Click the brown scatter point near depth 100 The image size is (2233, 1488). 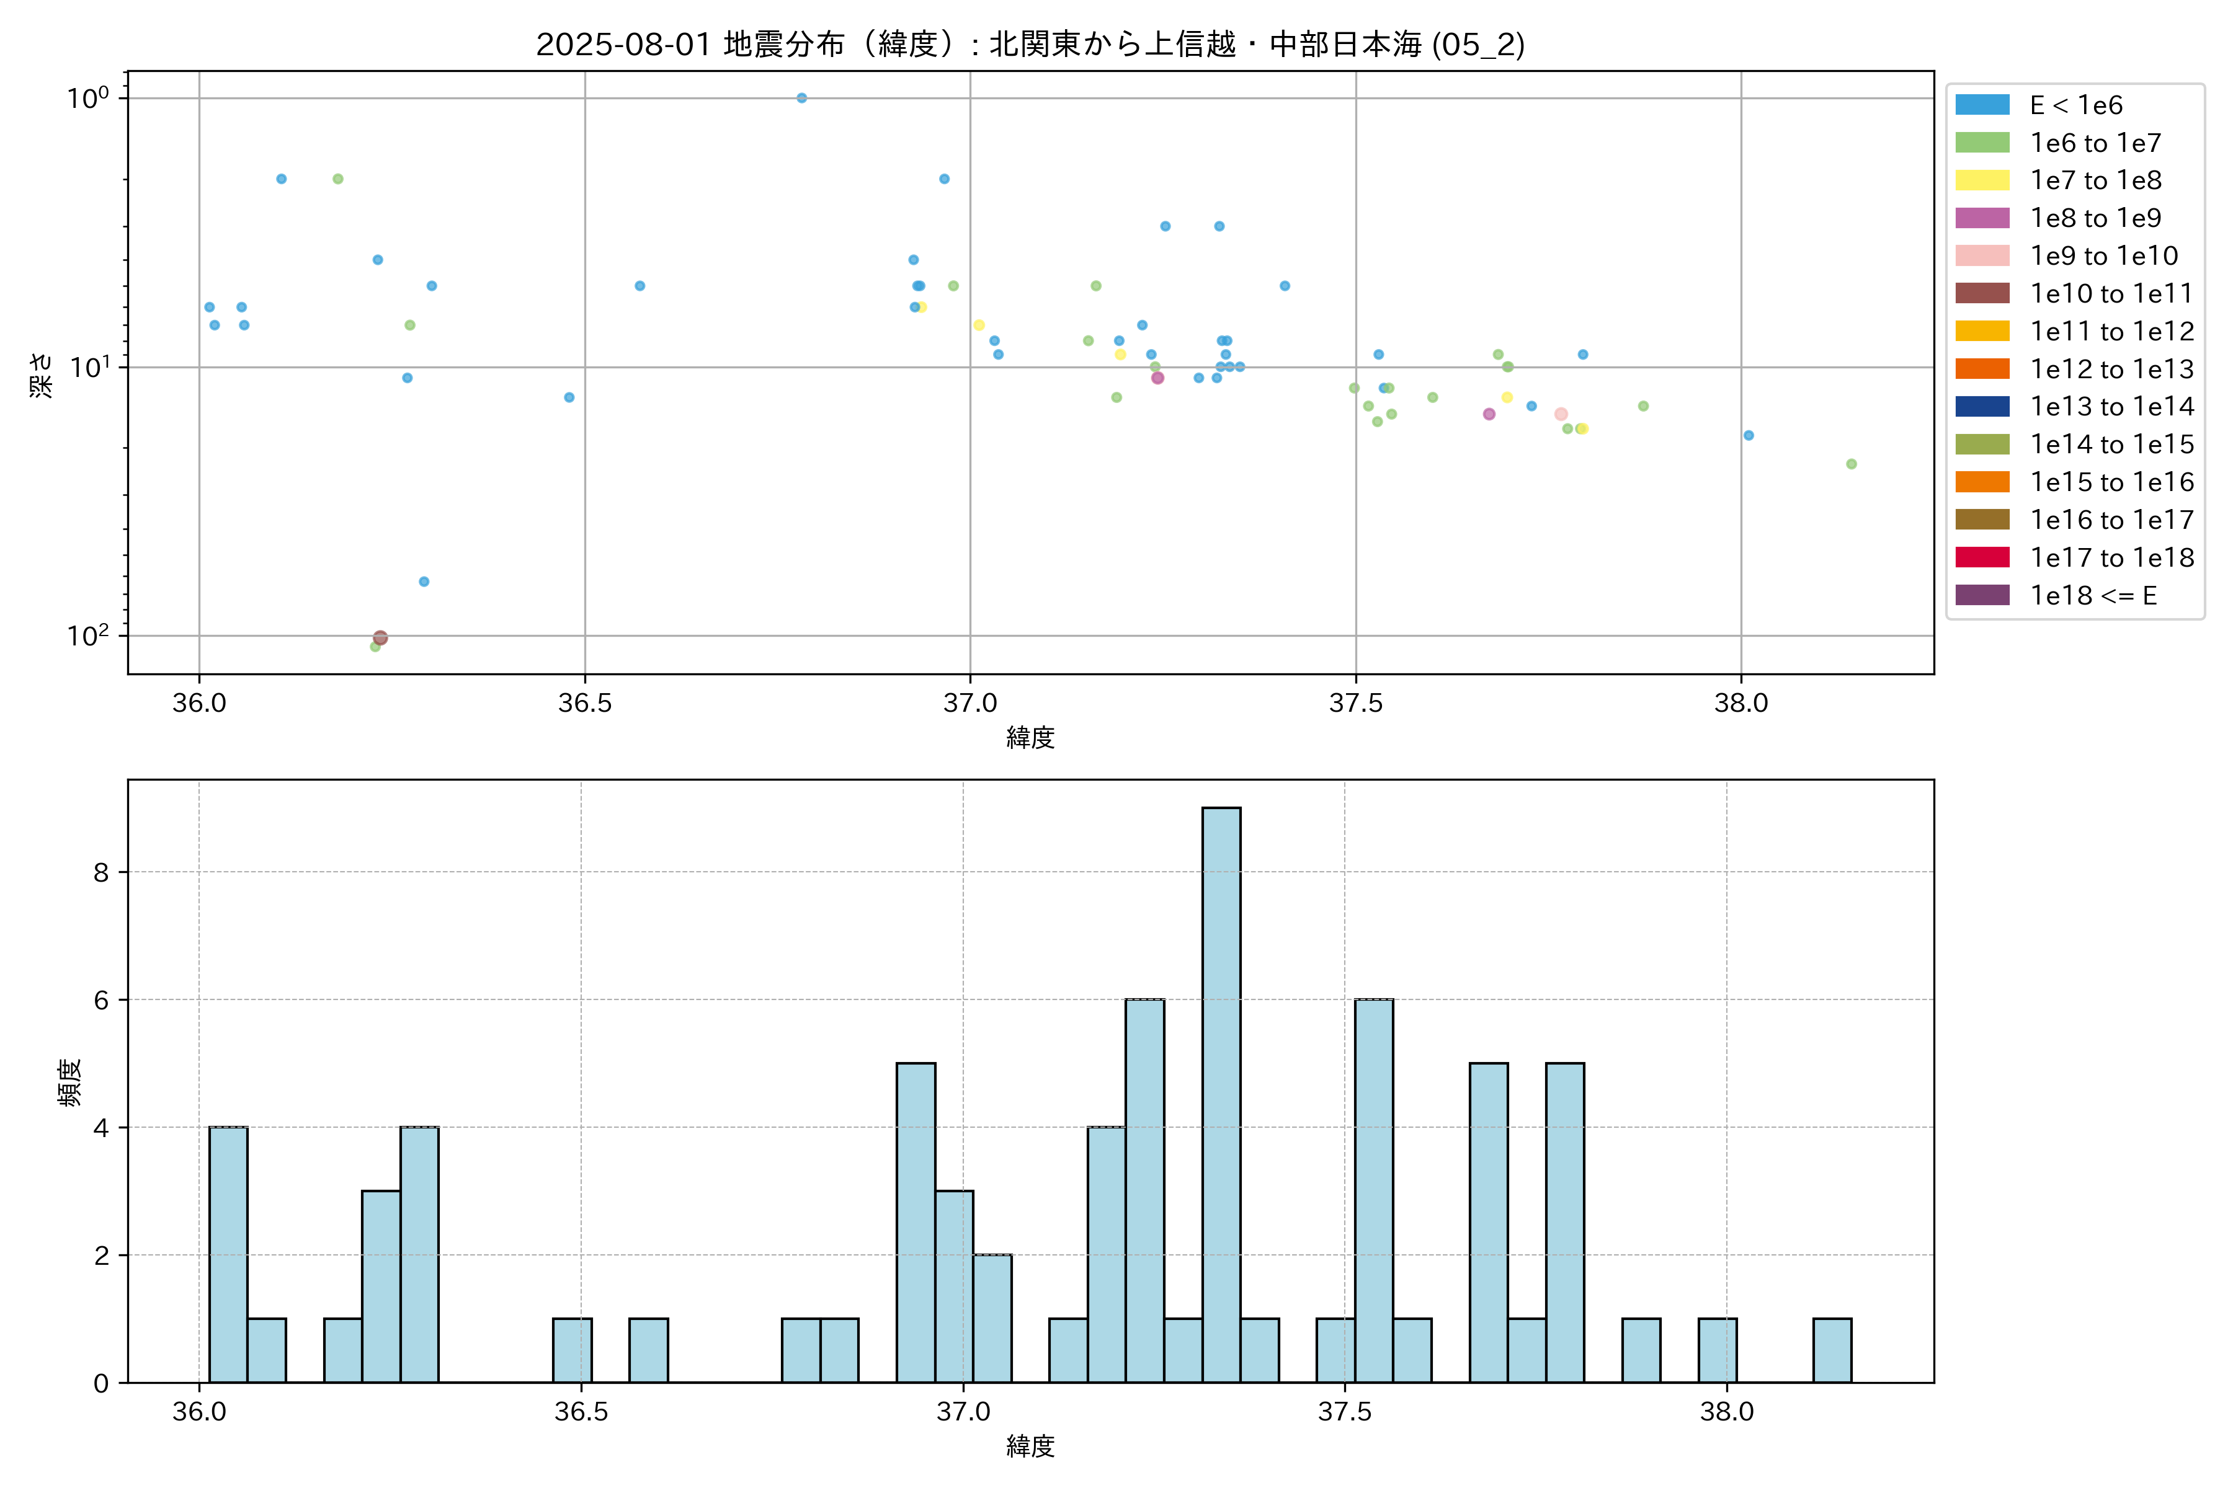(x=381, y=638)
